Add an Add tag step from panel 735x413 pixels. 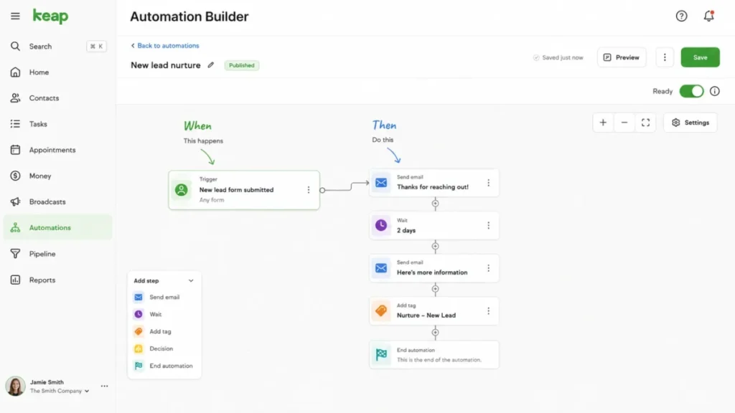[x=164, y=331]
